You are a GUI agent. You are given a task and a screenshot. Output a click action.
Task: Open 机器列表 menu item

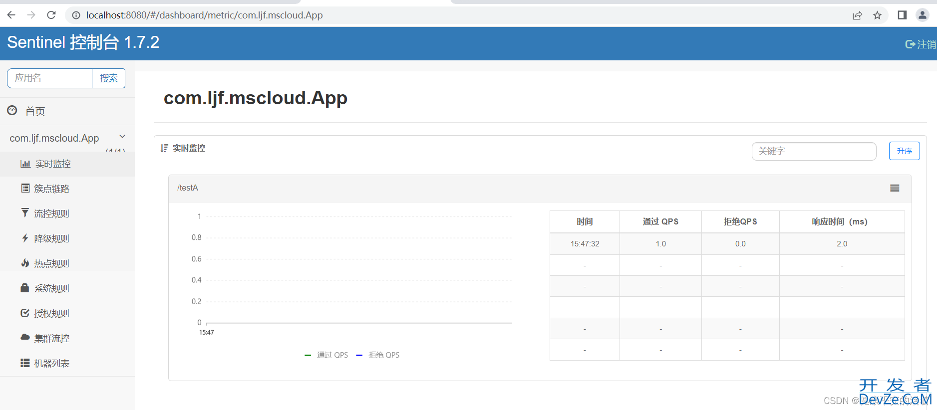tap(67, 363)
